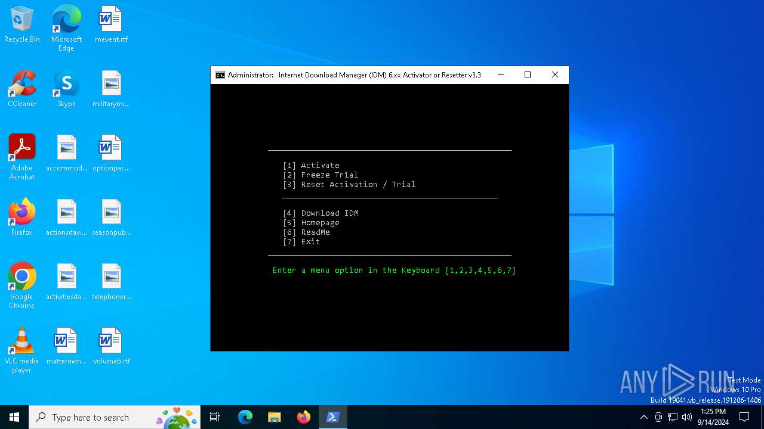Image resolution: width=764 pixels, height=429 pixels.
Task: Open Firefox from the taskbar
Action: 304,417
